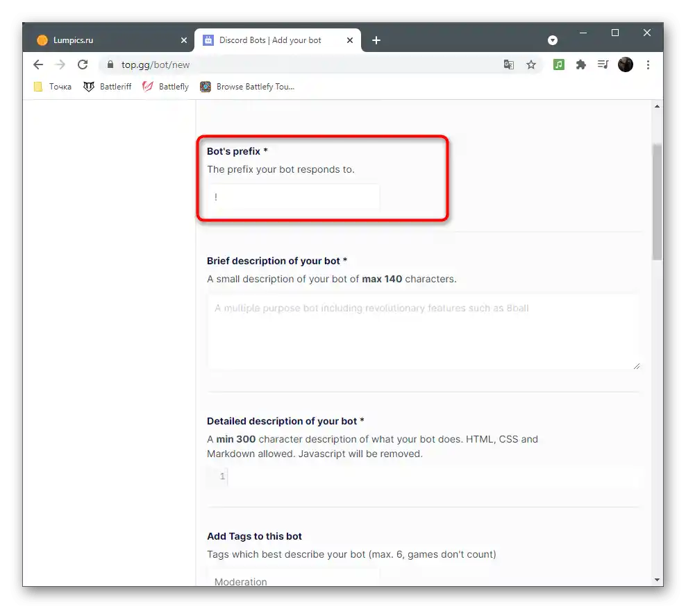Click the page vertical scrollbar thumb
This screenshot has width=686, height=609.
click(657, 201)
